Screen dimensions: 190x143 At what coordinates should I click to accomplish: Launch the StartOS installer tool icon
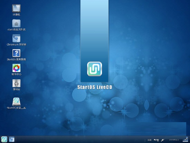click(x=16, y=102)
